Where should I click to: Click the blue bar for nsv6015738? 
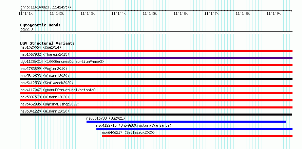pyautogui.click(x=186, y=122)
